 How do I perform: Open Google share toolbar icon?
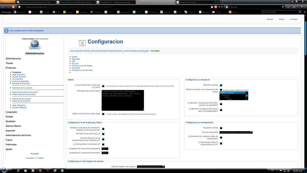tap(64, 12)
